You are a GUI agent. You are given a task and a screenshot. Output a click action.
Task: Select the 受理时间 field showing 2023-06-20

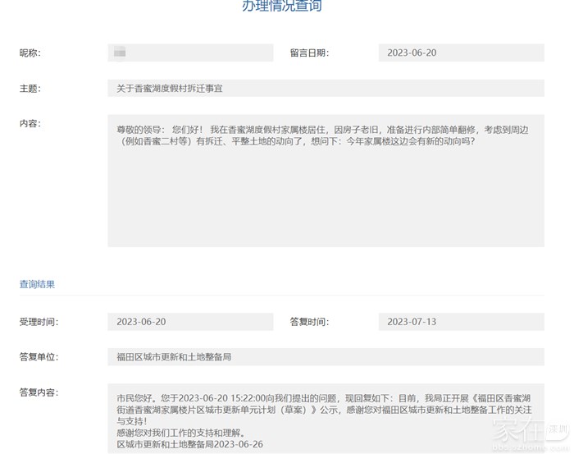click(x=190, y=322)
